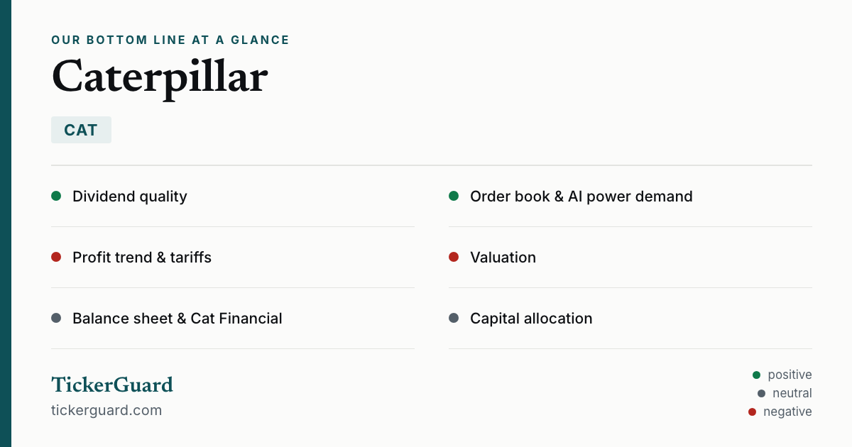Select the Valuation row

pyautogui.click(x=630, y=258)
